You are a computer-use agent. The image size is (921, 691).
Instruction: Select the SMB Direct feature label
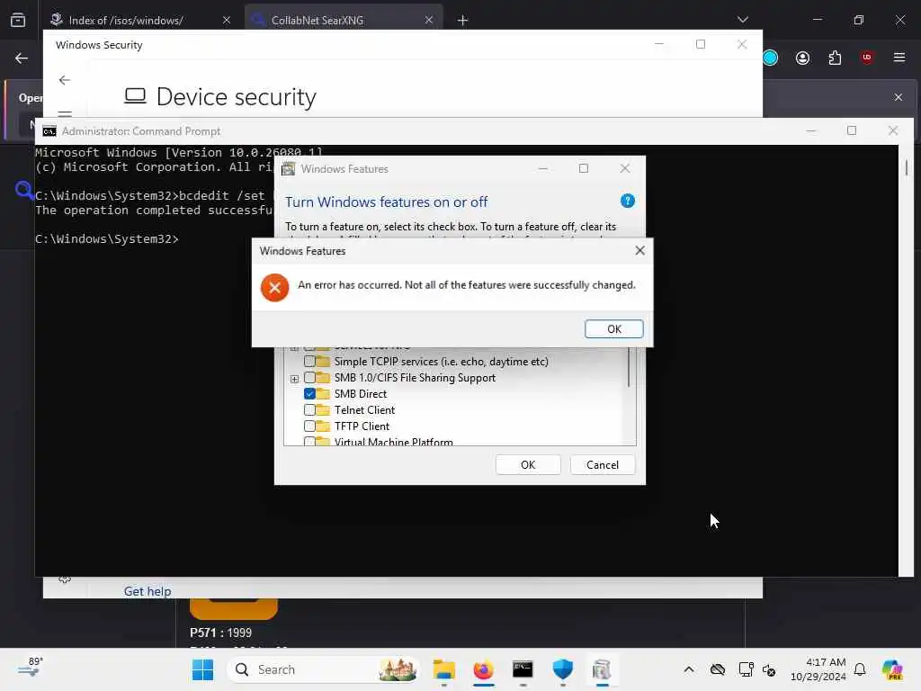[x=360, y=394]
